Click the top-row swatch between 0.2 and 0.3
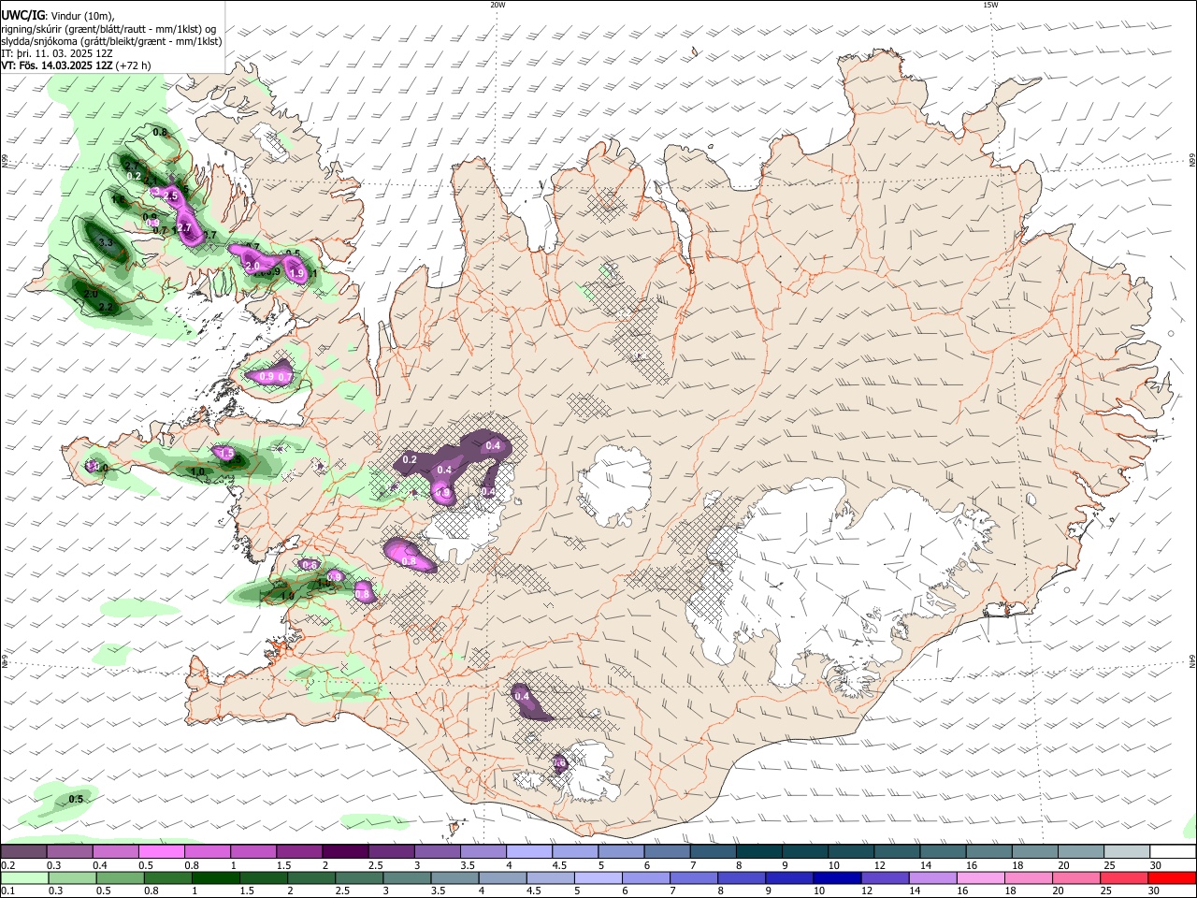This screenshot has height=898, width=1197. (23, 852)
